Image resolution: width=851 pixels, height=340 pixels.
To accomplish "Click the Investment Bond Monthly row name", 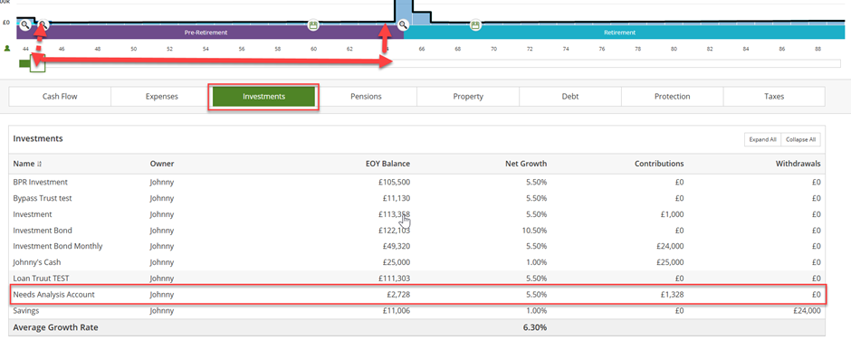I will pyautogui.click(x=58, y=246).
